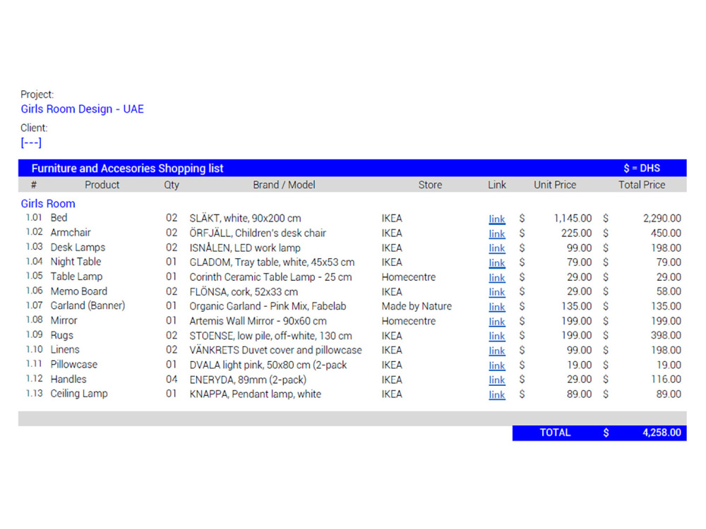Select the VÄNKRETS Duvet cover and pillowcase cell

[x=275, y=350]
